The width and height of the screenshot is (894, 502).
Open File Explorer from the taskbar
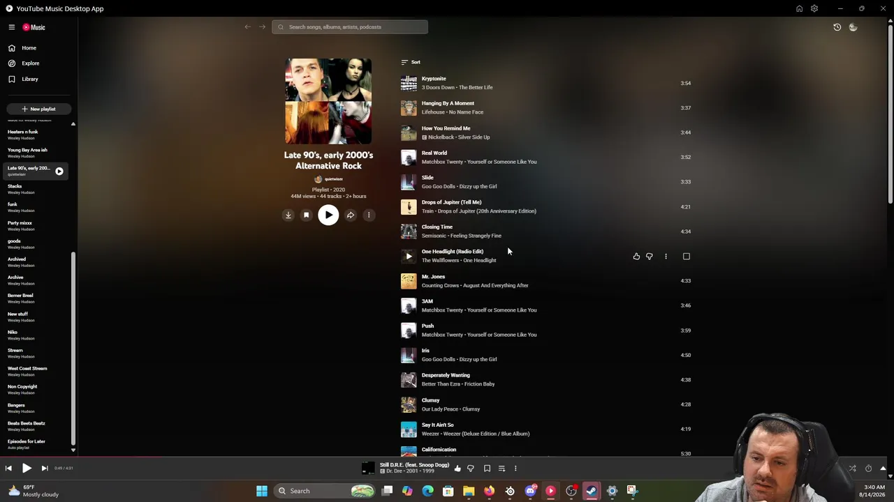coord(469,491)
